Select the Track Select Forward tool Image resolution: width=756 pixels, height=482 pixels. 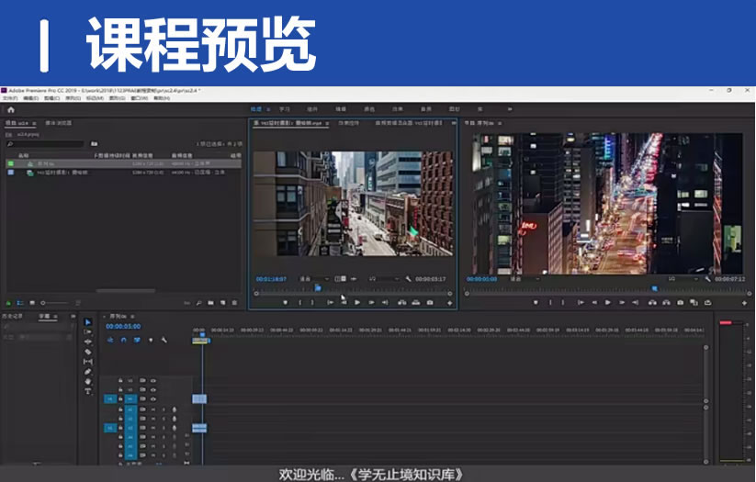click(x=88, y=332)
